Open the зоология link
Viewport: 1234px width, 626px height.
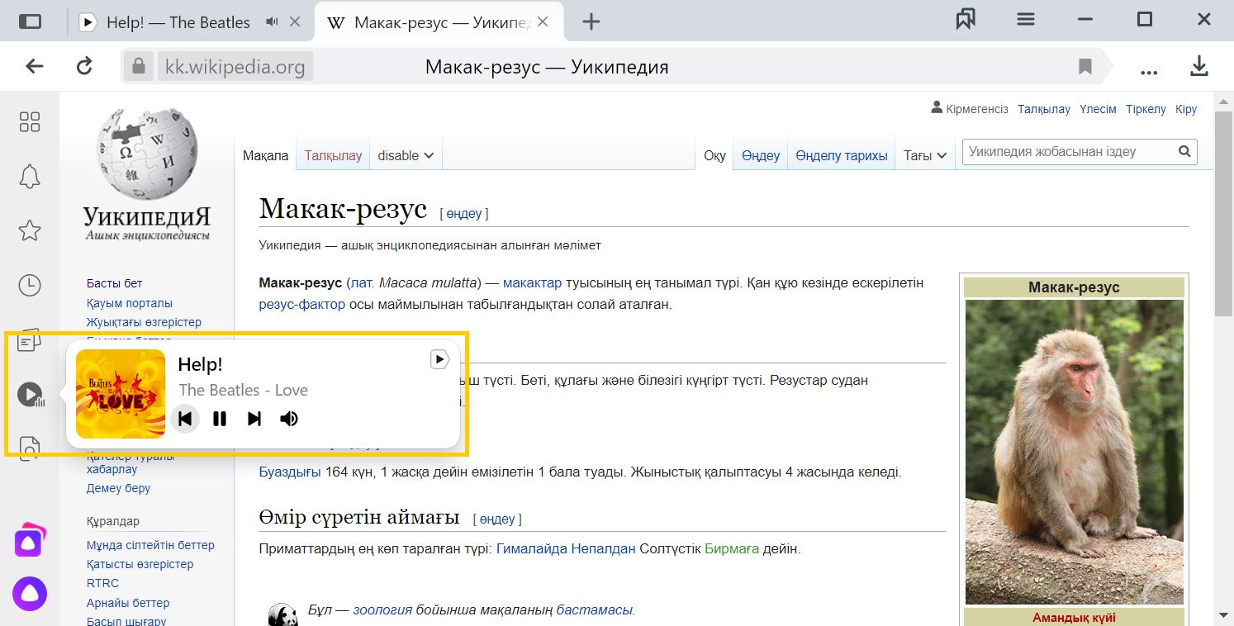(382, 610)
